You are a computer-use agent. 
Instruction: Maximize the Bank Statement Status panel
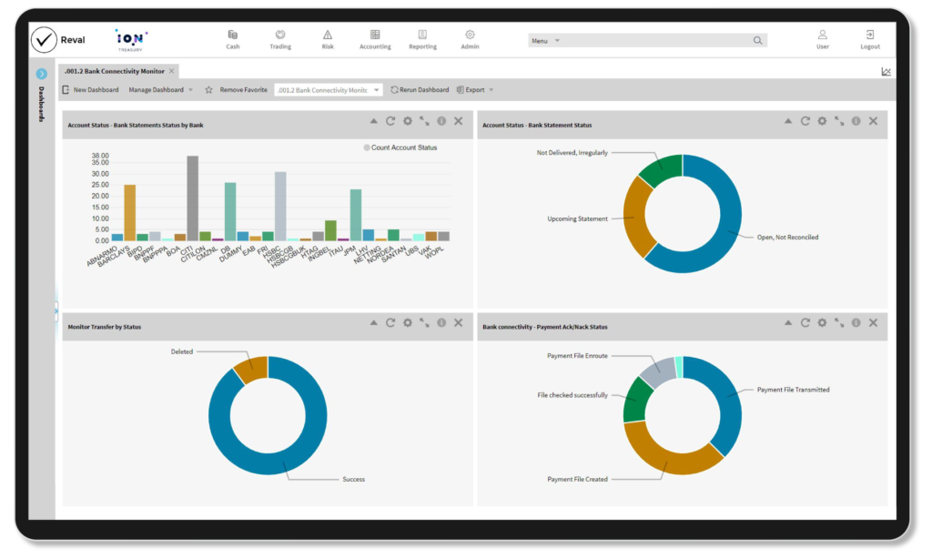839,121
